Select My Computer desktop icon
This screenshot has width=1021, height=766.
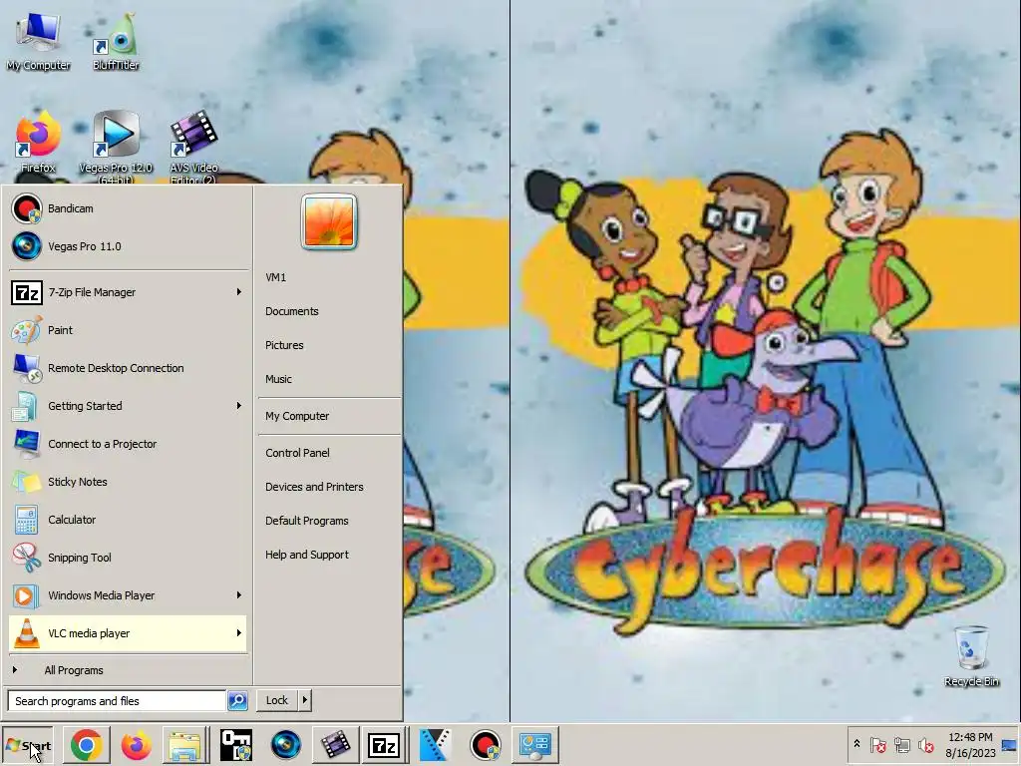[x=39, y=42]
